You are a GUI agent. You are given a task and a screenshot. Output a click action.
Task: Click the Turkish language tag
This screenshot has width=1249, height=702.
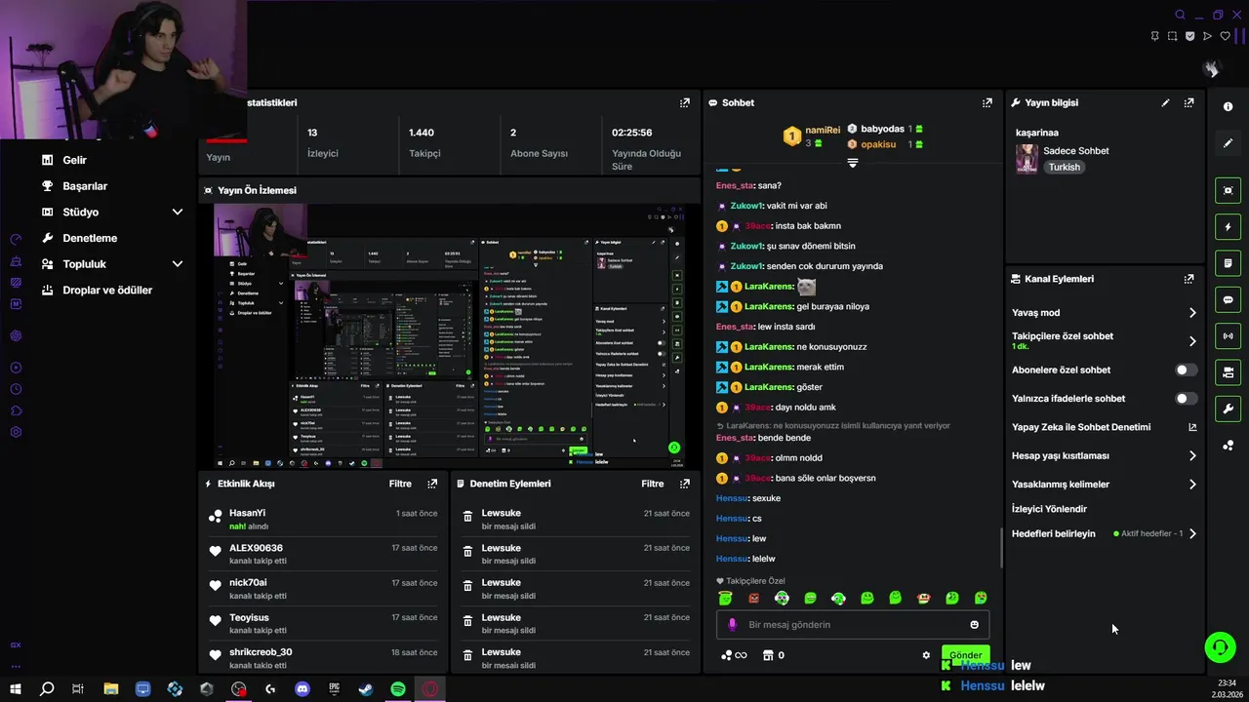1065,167
